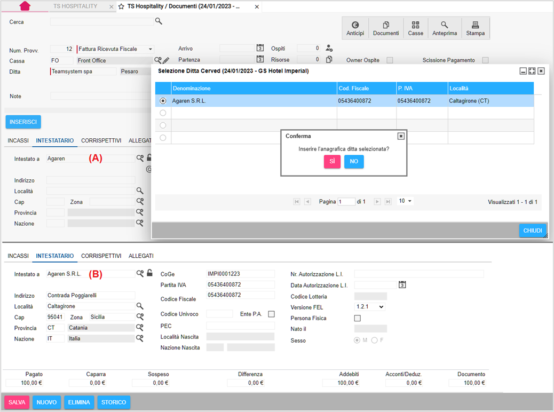Go to the red home icon
The height and width of the screenshot is (412, 554).
tap(25, 6)
